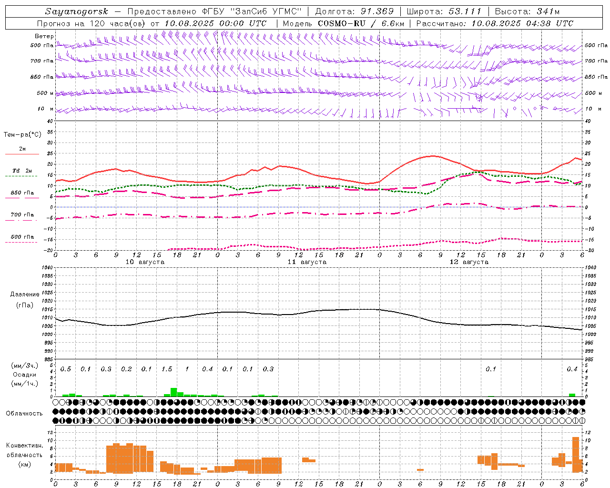The width and height of the screenshot is (610, 488).
Task: Click the Широта: 53.111 field
Action: click(x=444, y=11)
